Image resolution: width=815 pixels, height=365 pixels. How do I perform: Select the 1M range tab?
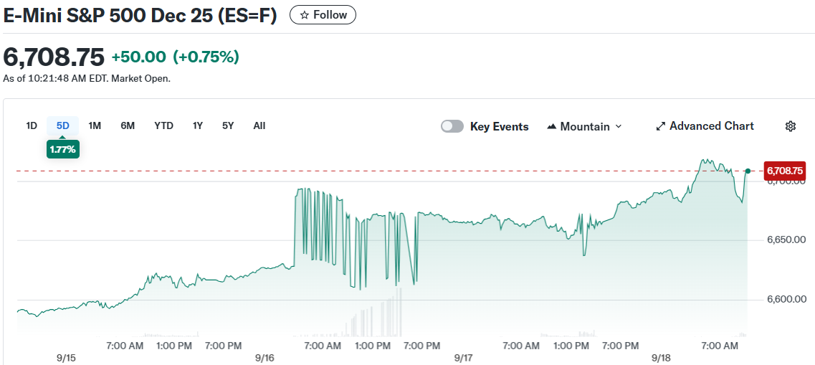95,125
